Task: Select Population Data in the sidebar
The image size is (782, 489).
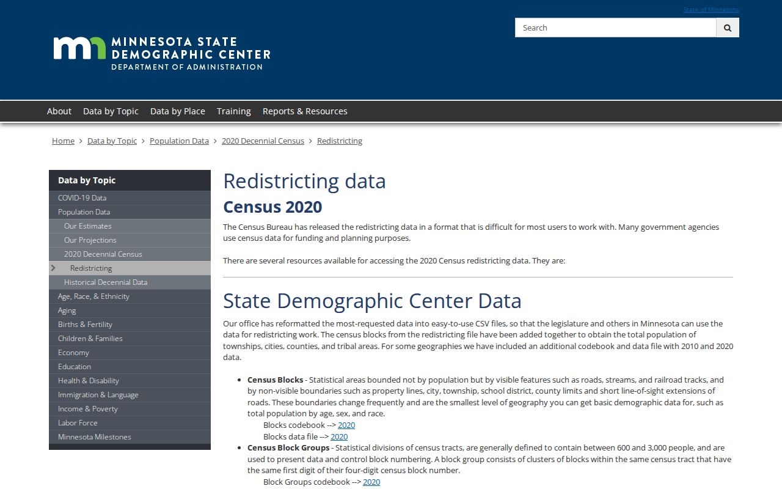Action: [130, 212]
